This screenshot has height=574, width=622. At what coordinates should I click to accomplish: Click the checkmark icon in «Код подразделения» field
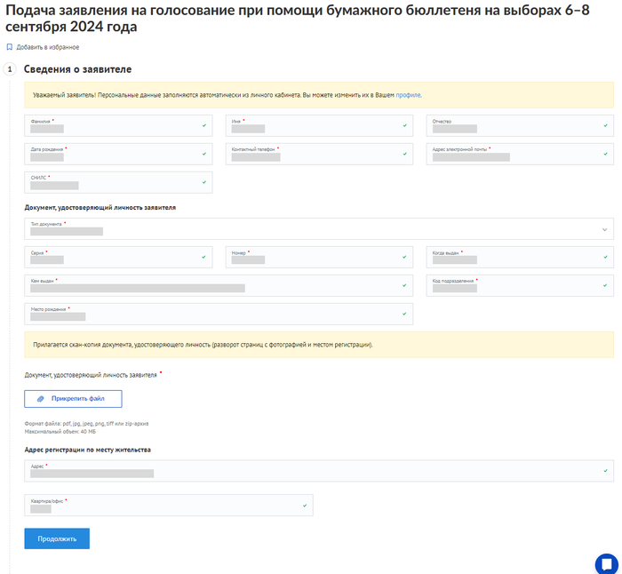pos(604,286)
